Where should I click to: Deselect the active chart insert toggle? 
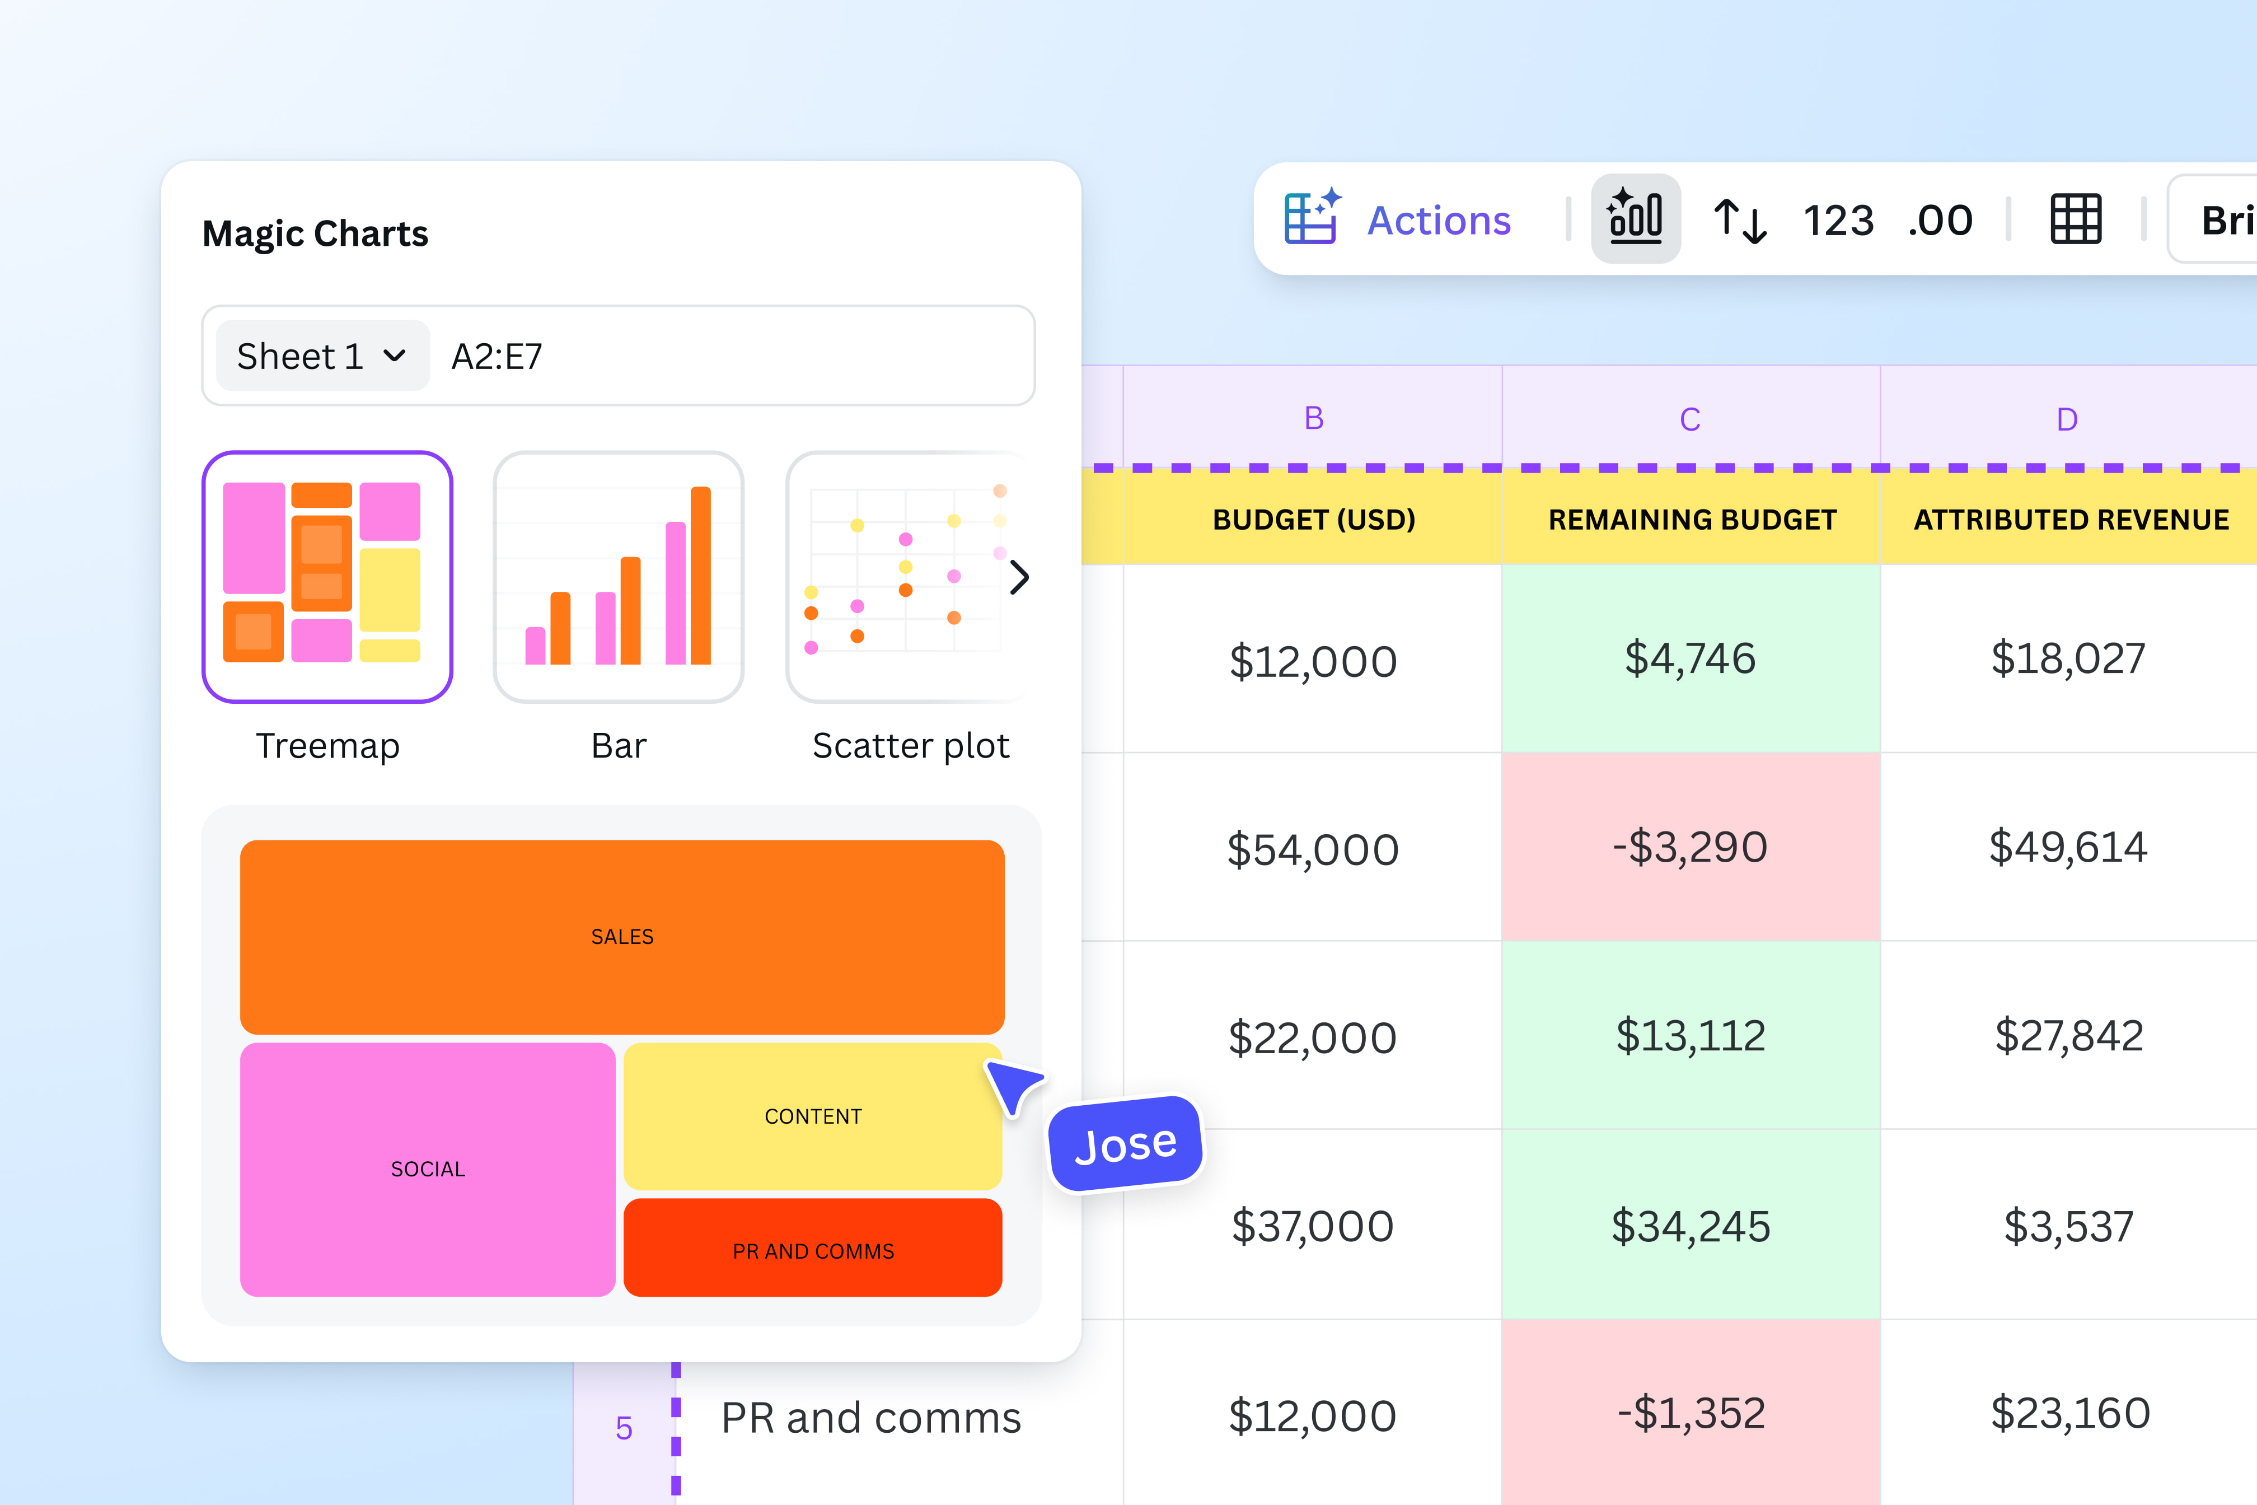pyautogui.click(x=1635, y=219)
